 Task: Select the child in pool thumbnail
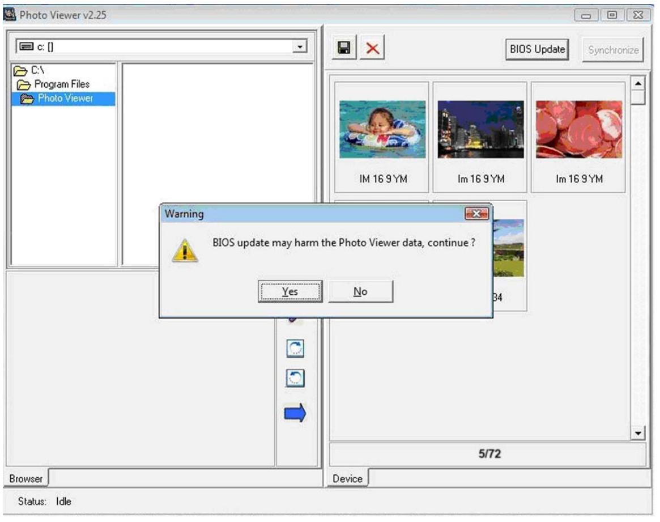[x=382, y=130]
